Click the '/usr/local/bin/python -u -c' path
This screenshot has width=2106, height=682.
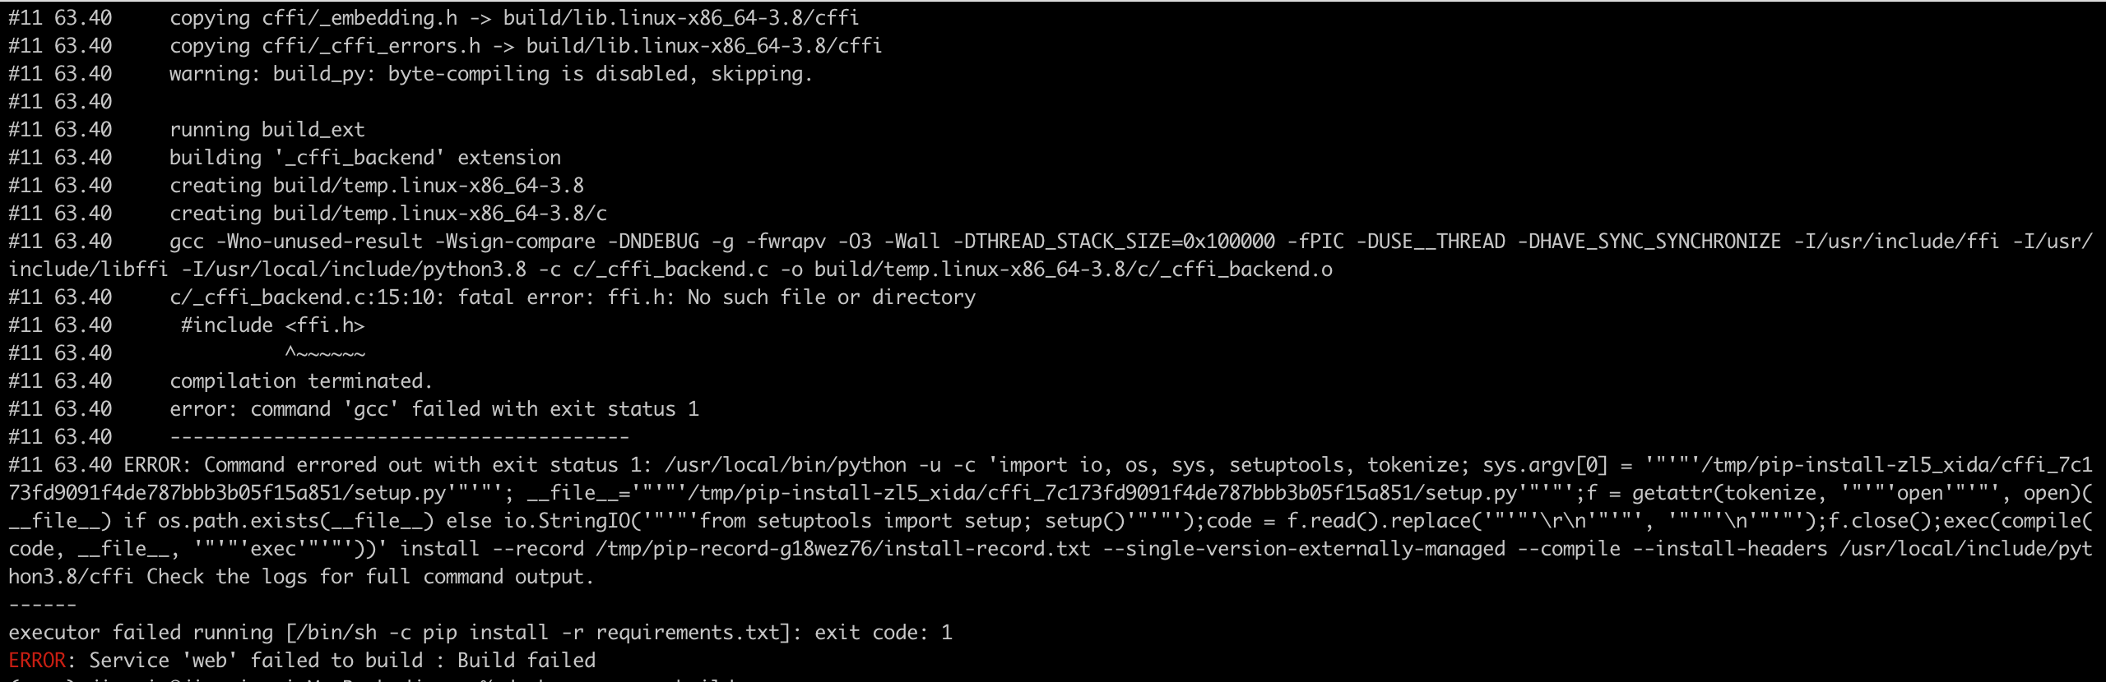pyautogui.click(x=820, y=465)
